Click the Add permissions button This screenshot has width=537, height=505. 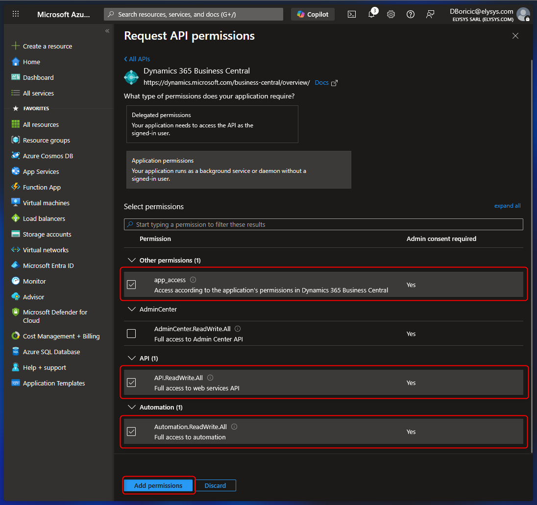(158, 485)
